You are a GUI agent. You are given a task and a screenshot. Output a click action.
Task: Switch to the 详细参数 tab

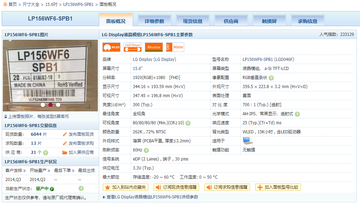click(154, 21)
